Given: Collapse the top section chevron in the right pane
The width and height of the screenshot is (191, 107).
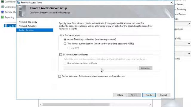Looking at the screenshot, I should tap(189, 24).
